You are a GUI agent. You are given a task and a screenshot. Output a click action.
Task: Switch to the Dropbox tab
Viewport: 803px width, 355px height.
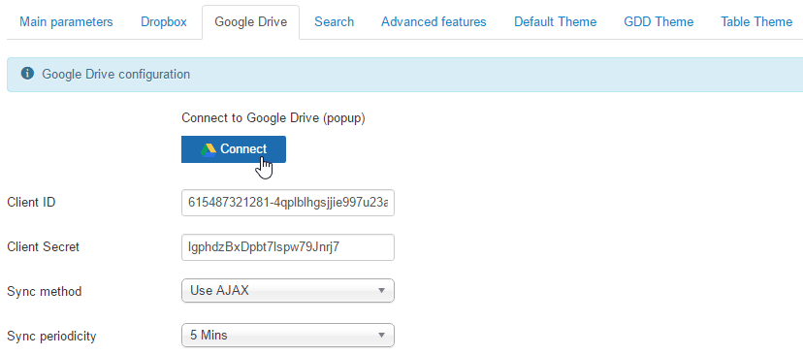[x=164, y=22]
